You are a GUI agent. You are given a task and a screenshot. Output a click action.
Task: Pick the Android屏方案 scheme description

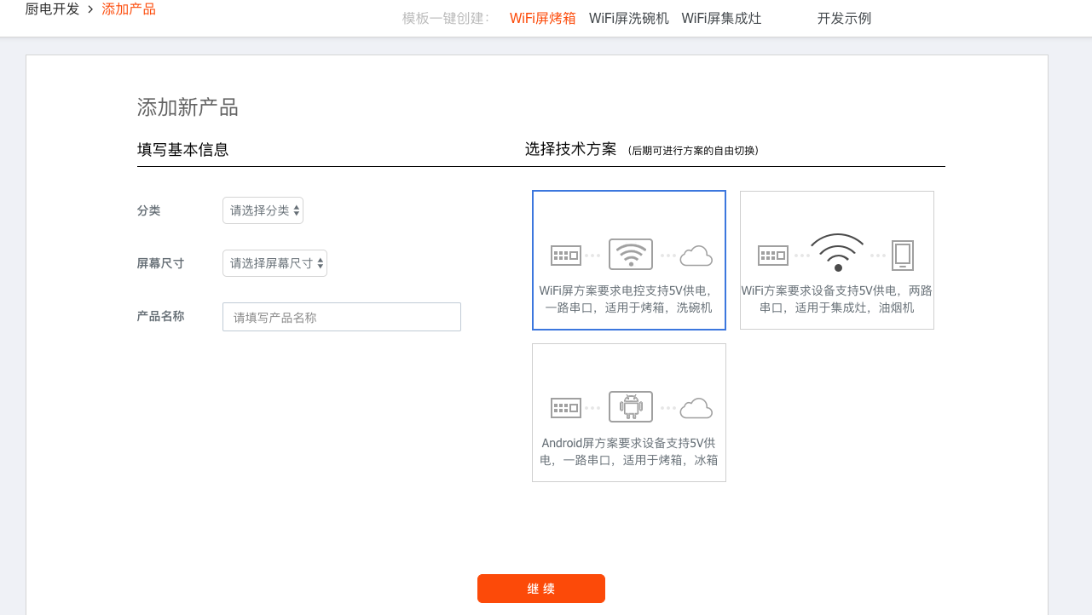(x=628, y=451)
